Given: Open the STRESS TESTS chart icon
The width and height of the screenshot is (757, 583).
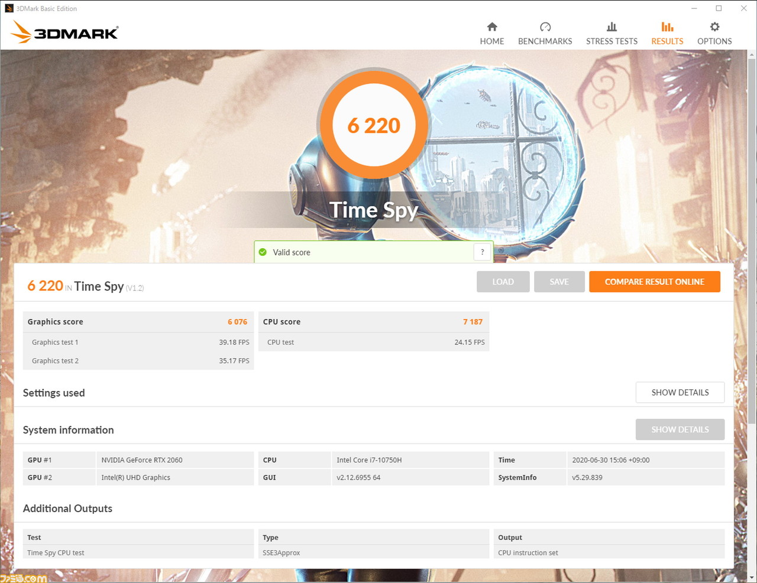Looking at the screenshot, I should 612,27.
